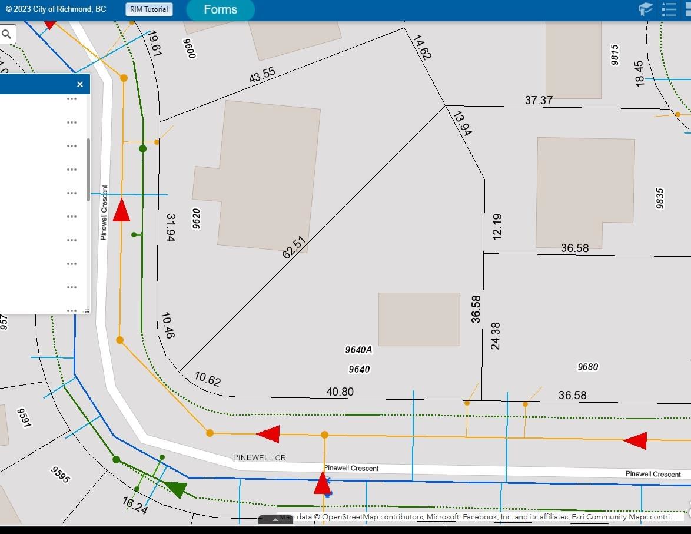Screen dimensions: 691x534
Task: Open the graduation cap tutorial icon
Action: (x=646, y=9)
